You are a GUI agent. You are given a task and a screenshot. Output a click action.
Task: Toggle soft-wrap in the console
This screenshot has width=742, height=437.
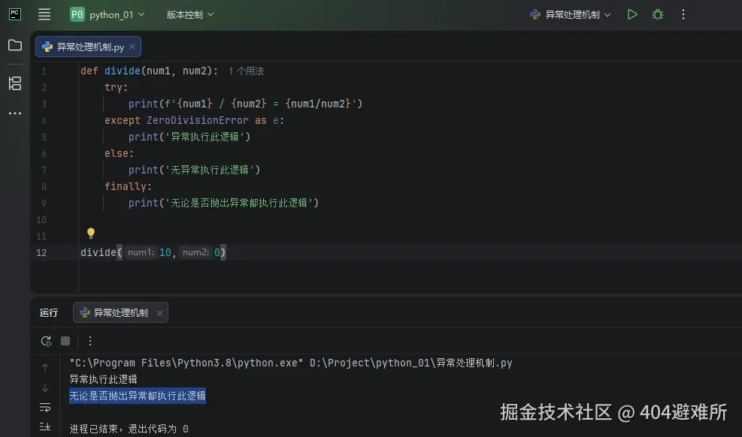pos(45,407)
